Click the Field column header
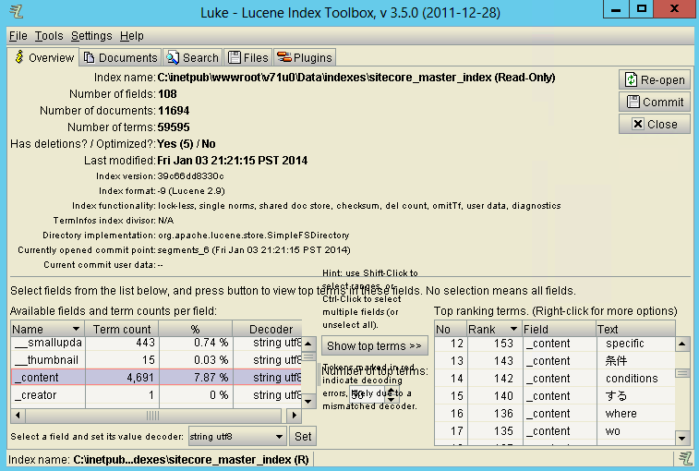The image size is (699, 471). (559, 329)
